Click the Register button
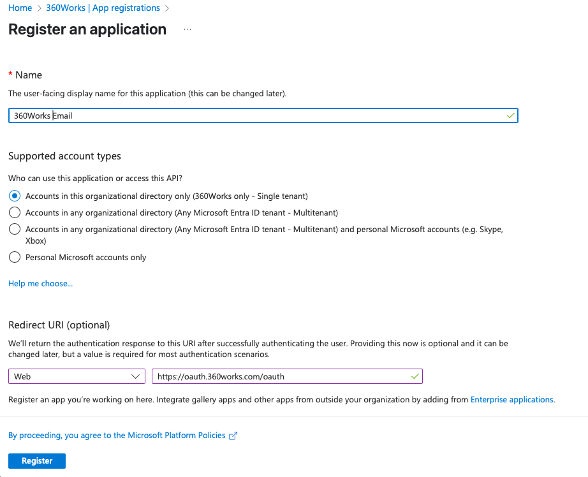Viewport: 588px width, 477px height. pyautogui.click(x=37, y=461)
